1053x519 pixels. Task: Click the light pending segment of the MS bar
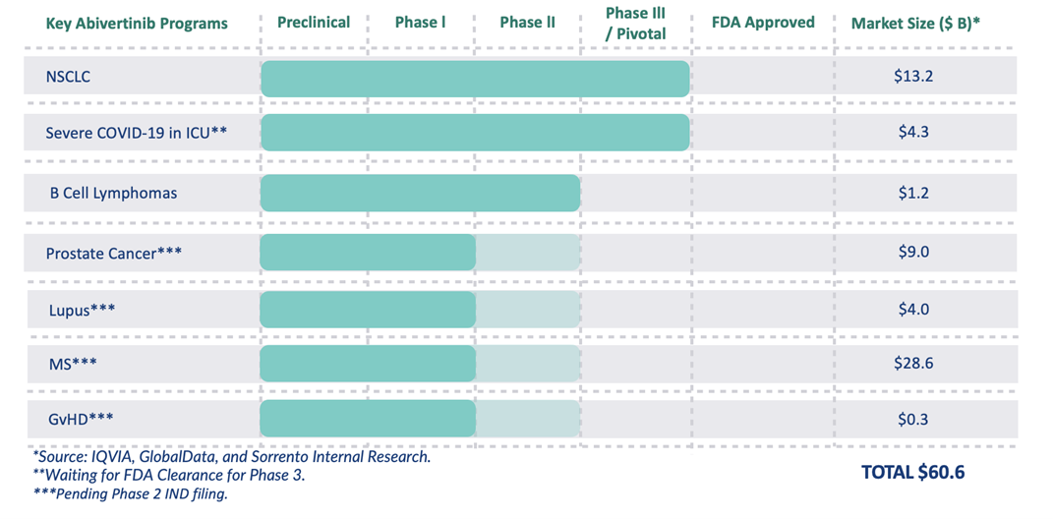click(527, 364)
